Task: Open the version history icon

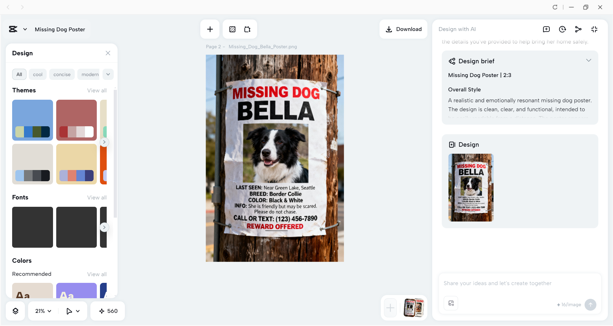Action: (x=562, y=29)
